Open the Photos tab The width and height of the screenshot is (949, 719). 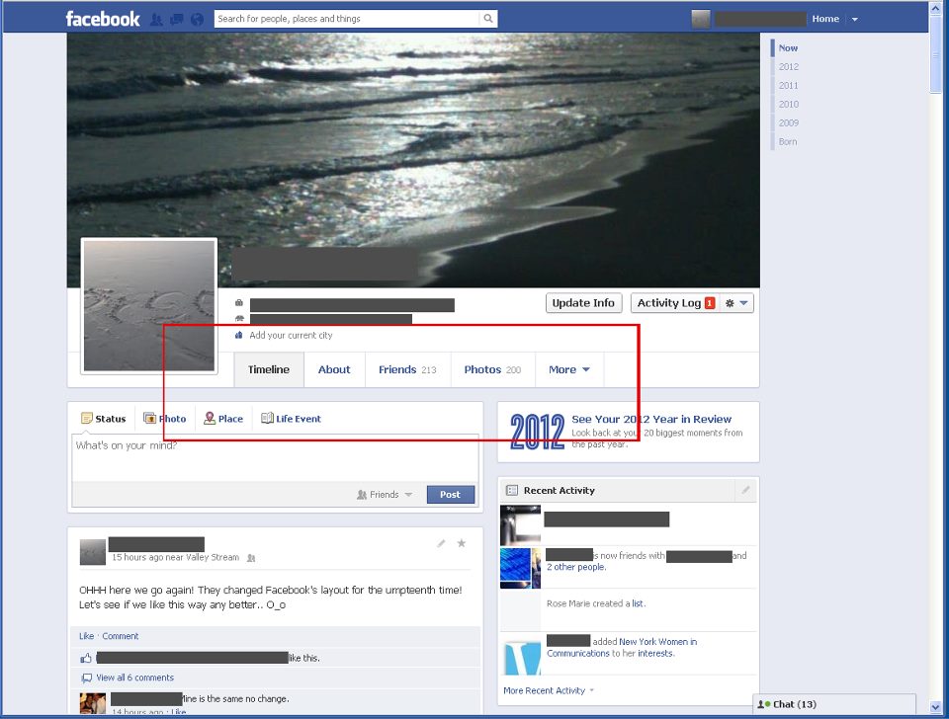click(x=491, y=369)
